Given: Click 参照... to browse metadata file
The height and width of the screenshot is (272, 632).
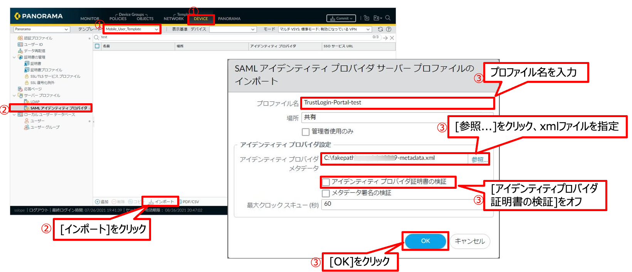Looking at the screenshot, I should coord(479,159).
